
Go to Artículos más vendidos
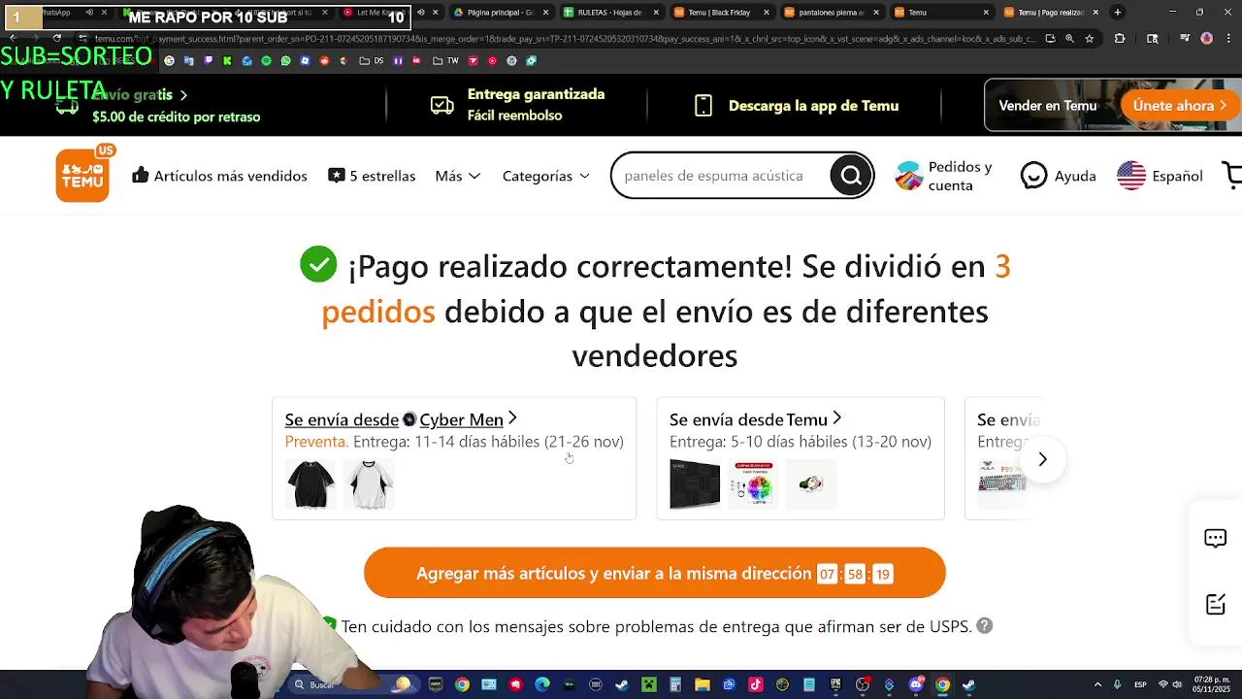point(219,176)
